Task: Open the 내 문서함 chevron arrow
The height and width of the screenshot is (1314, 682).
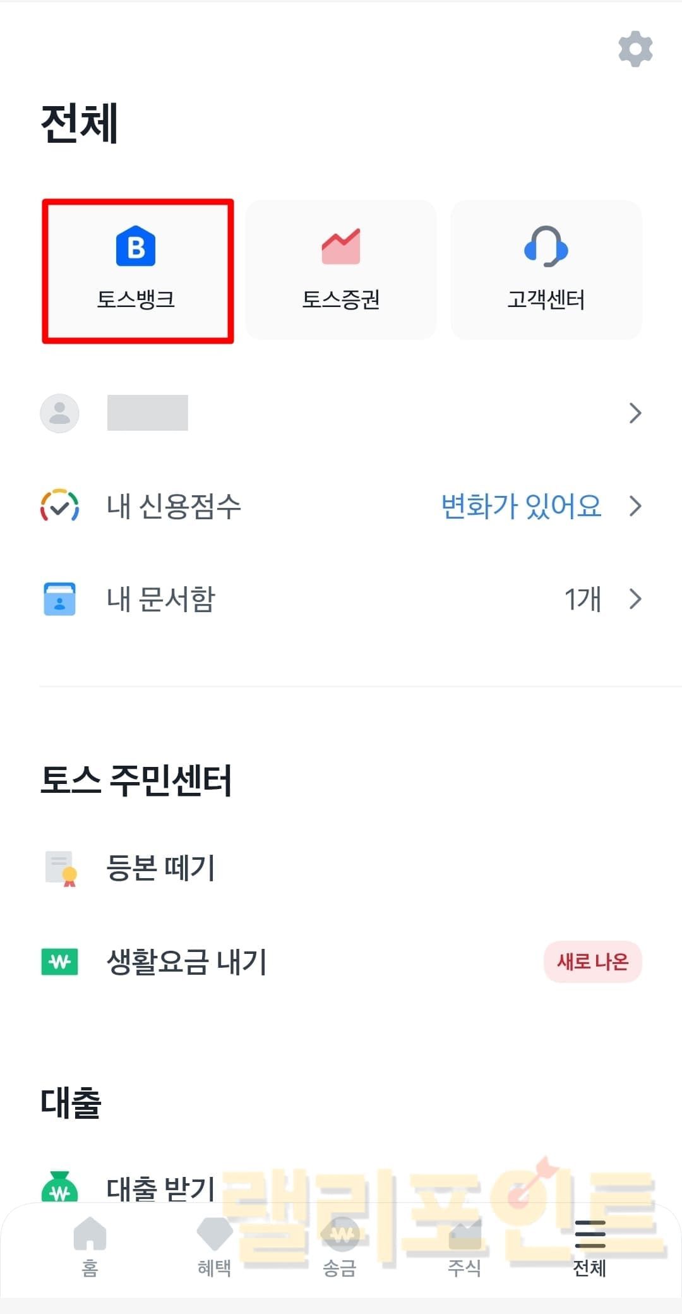Action: [x=635, y=599]
